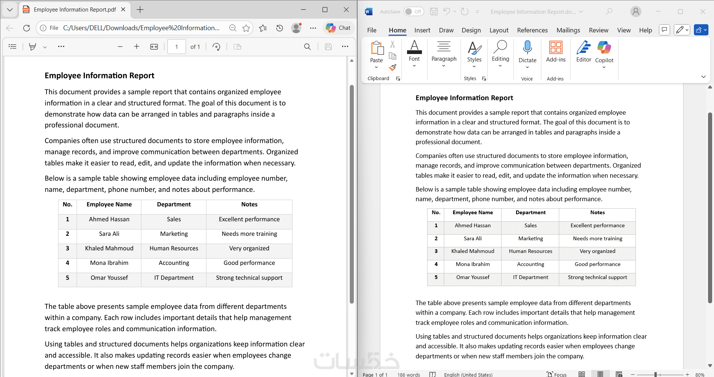Screen dimensions: 714x377
Task: Open the Layout tab in Word
Action: click(x=499, y=30)
